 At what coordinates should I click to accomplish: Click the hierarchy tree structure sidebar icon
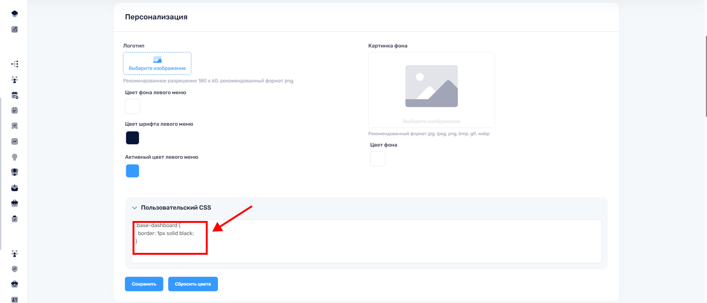tap(14, 64)
